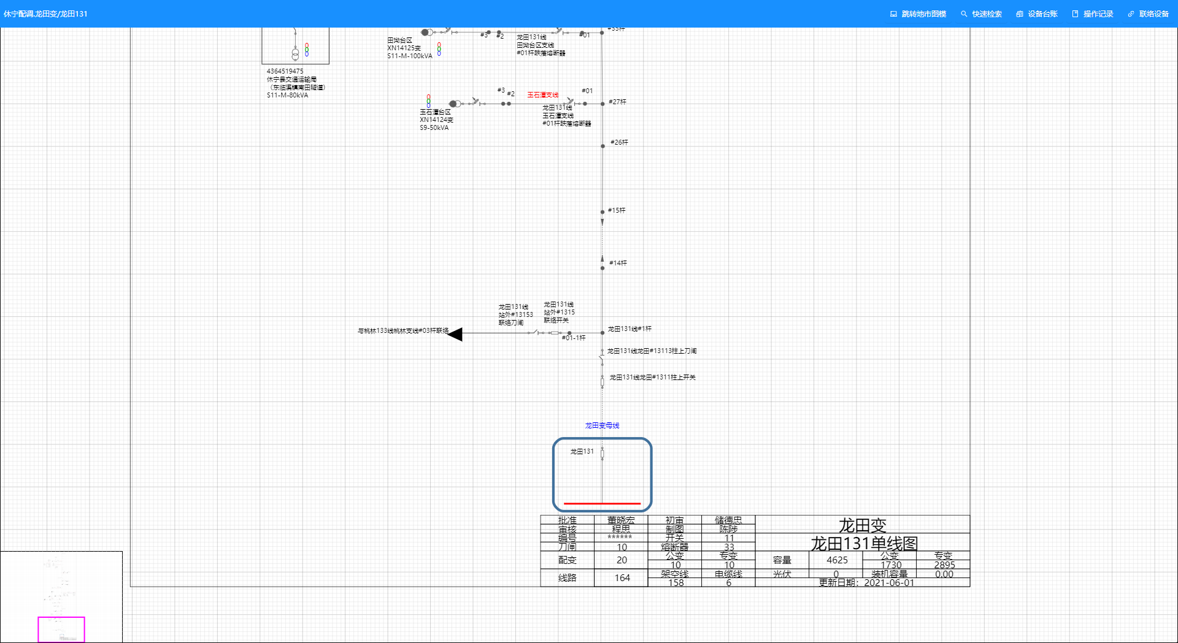Click 线路 count cell 164
The width and height of the screenshot is (1178, 643).
(622, 578)
